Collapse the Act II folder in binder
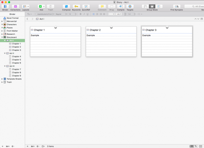This screenshot has height=148, width=204. coord(5,53)
